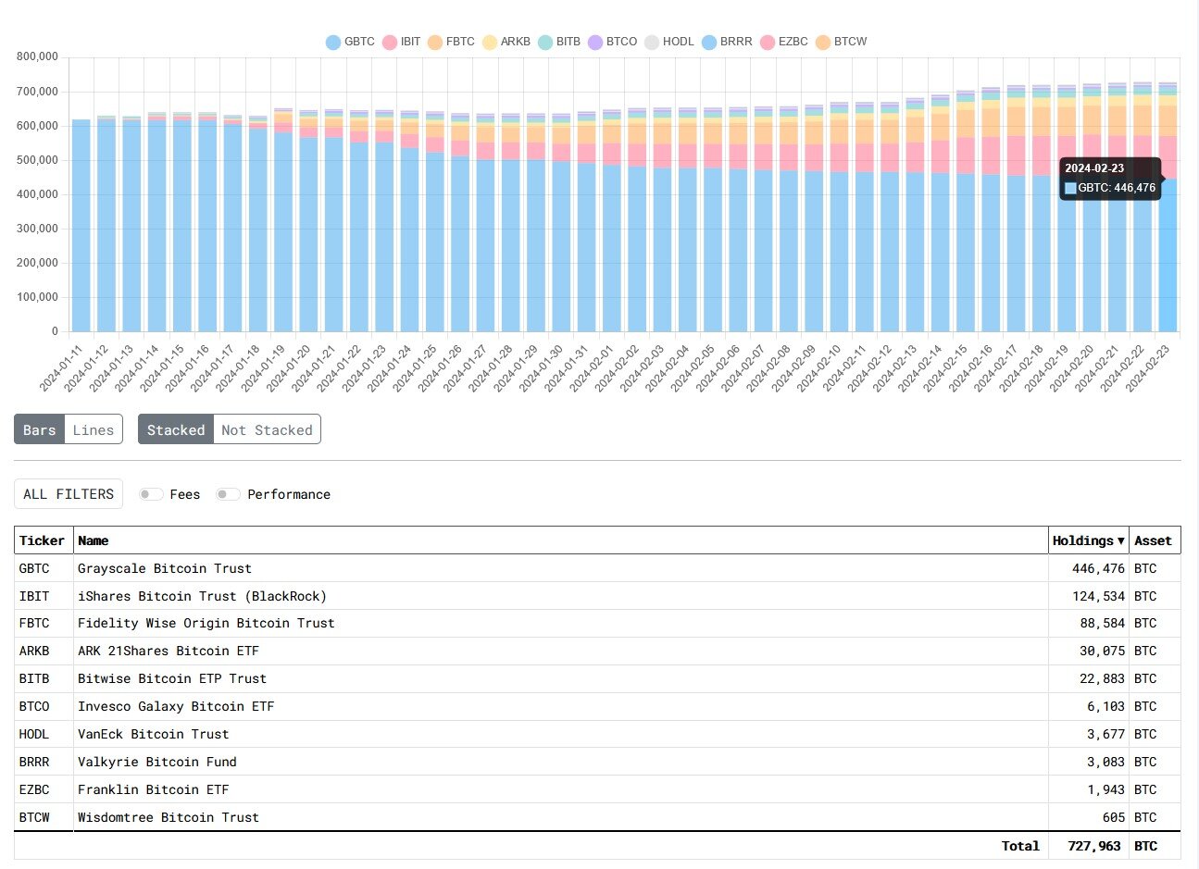
Task: Switch chart view to Lines
Action: [94, 429]
